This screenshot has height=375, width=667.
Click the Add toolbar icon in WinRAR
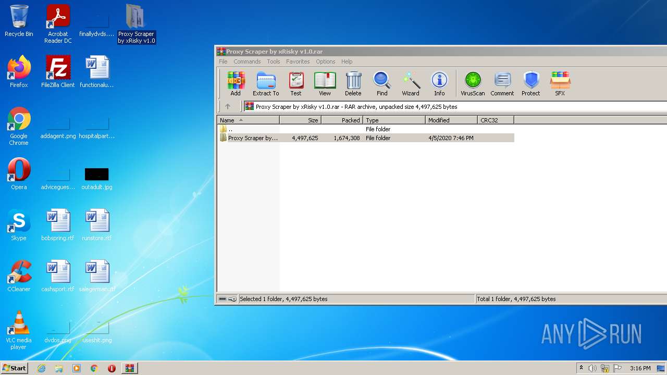tap(236, 84)
